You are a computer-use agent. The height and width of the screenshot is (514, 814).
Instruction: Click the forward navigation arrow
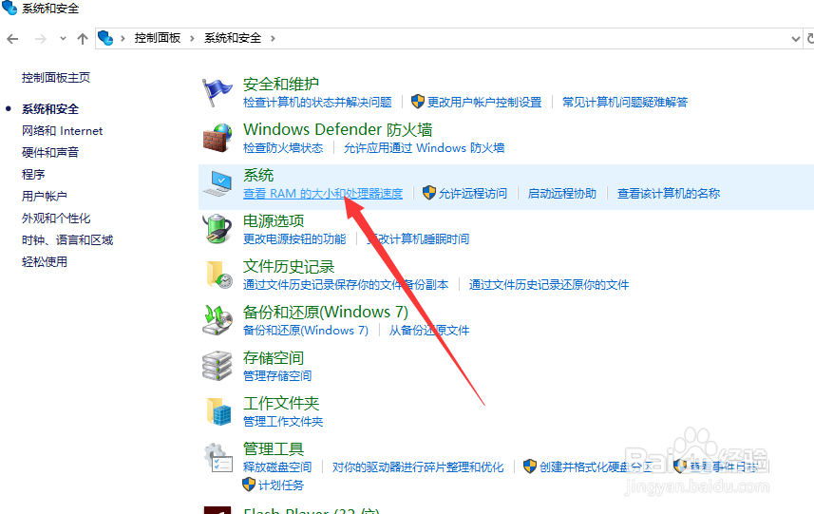pos(41,38)
